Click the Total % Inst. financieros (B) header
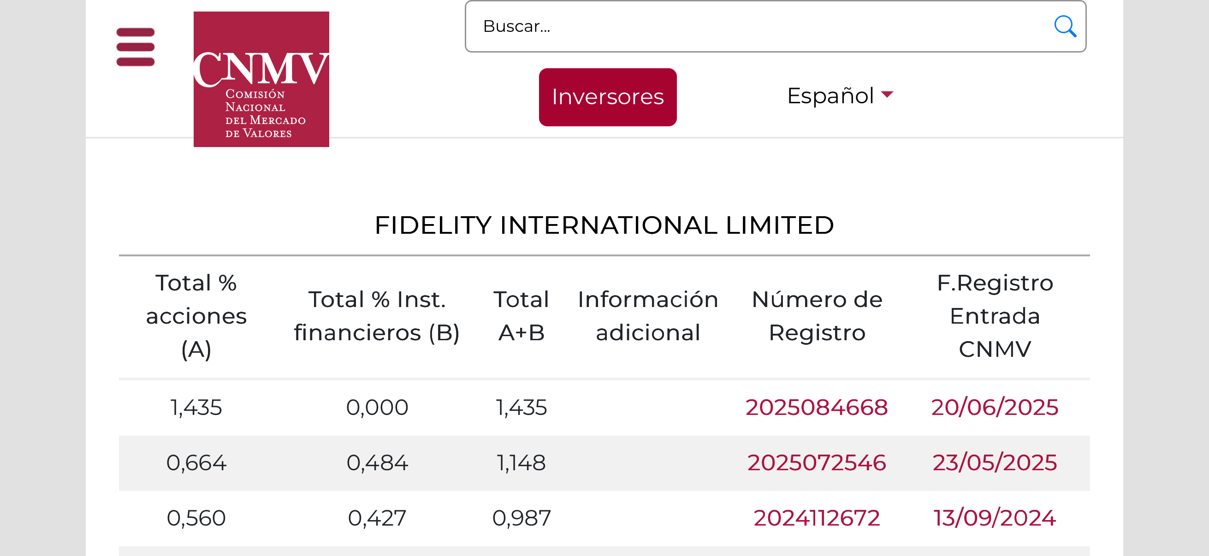Screen dimensions: 1209x556 [377, 316]
